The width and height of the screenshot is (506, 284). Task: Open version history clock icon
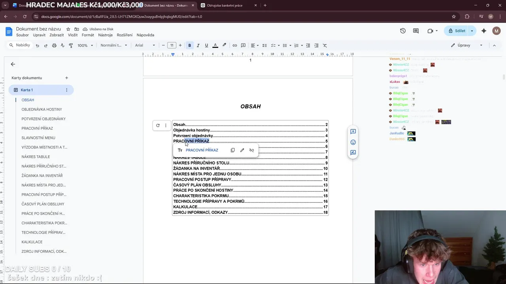click(x=403, y=31)
